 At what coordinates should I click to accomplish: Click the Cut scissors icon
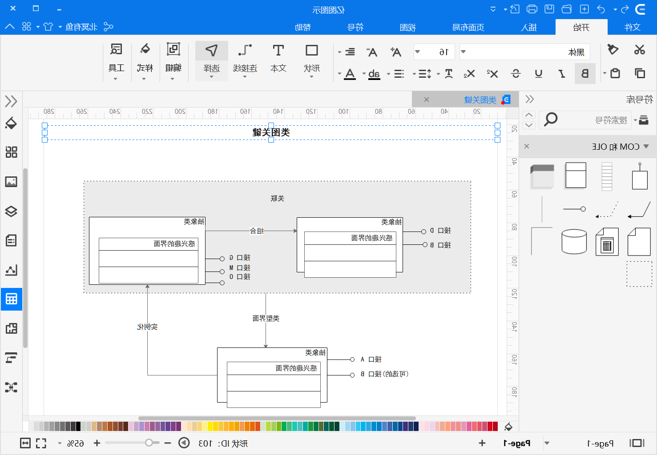(640, 50)
